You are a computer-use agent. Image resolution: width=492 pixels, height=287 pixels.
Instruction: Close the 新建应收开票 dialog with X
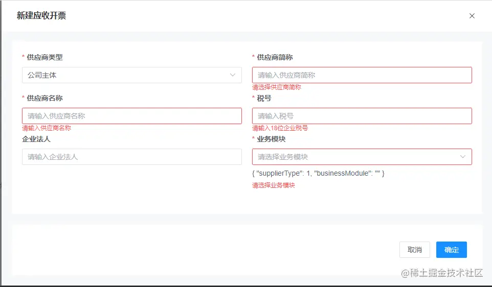point(472,16)
